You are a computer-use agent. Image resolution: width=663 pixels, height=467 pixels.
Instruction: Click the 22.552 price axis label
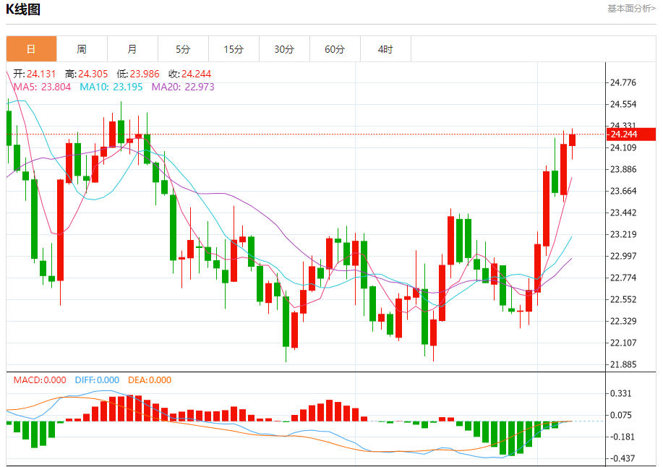[x=623, y=299]
